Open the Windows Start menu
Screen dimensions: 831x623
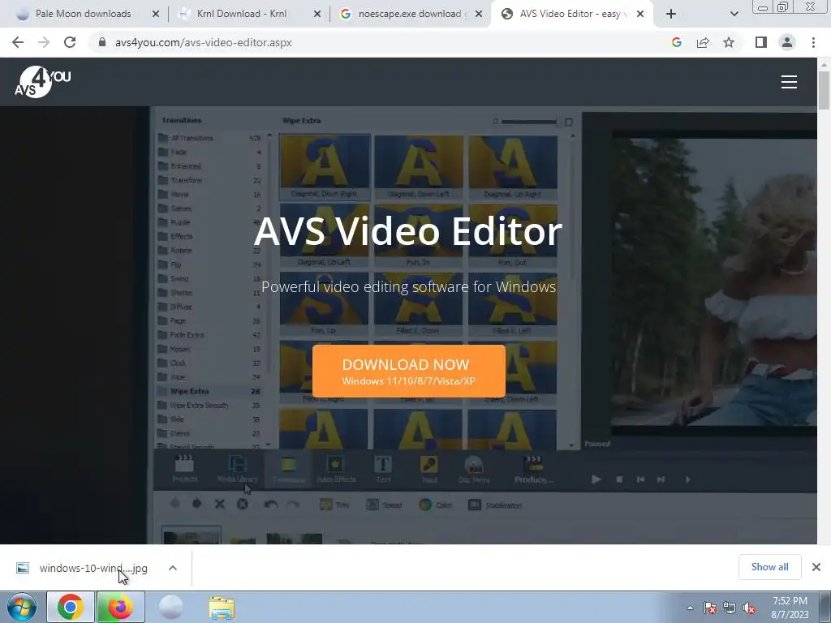[21, 607]
